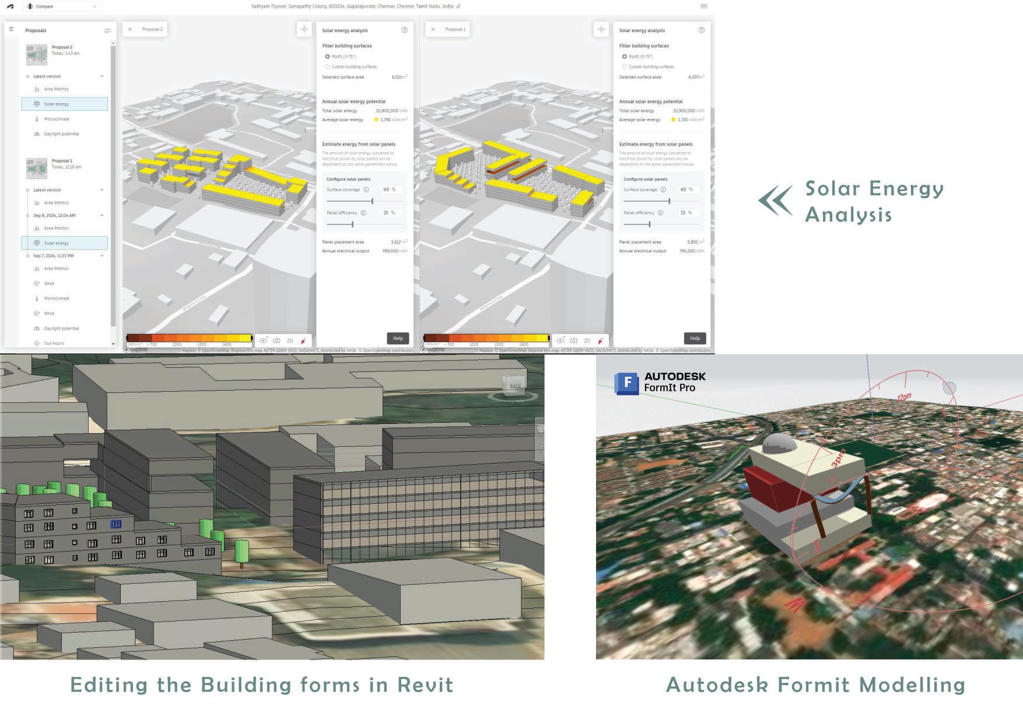Toggle the eye visibility icon in Proposal 2 viewport
This screenshot has width=1023, height=723.
pyautogui.click(x=263, y=341)
